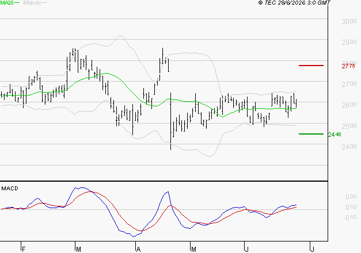Click the second M month marker after A
The width and height of the screenshot is (361, 253).
point(193,250)
